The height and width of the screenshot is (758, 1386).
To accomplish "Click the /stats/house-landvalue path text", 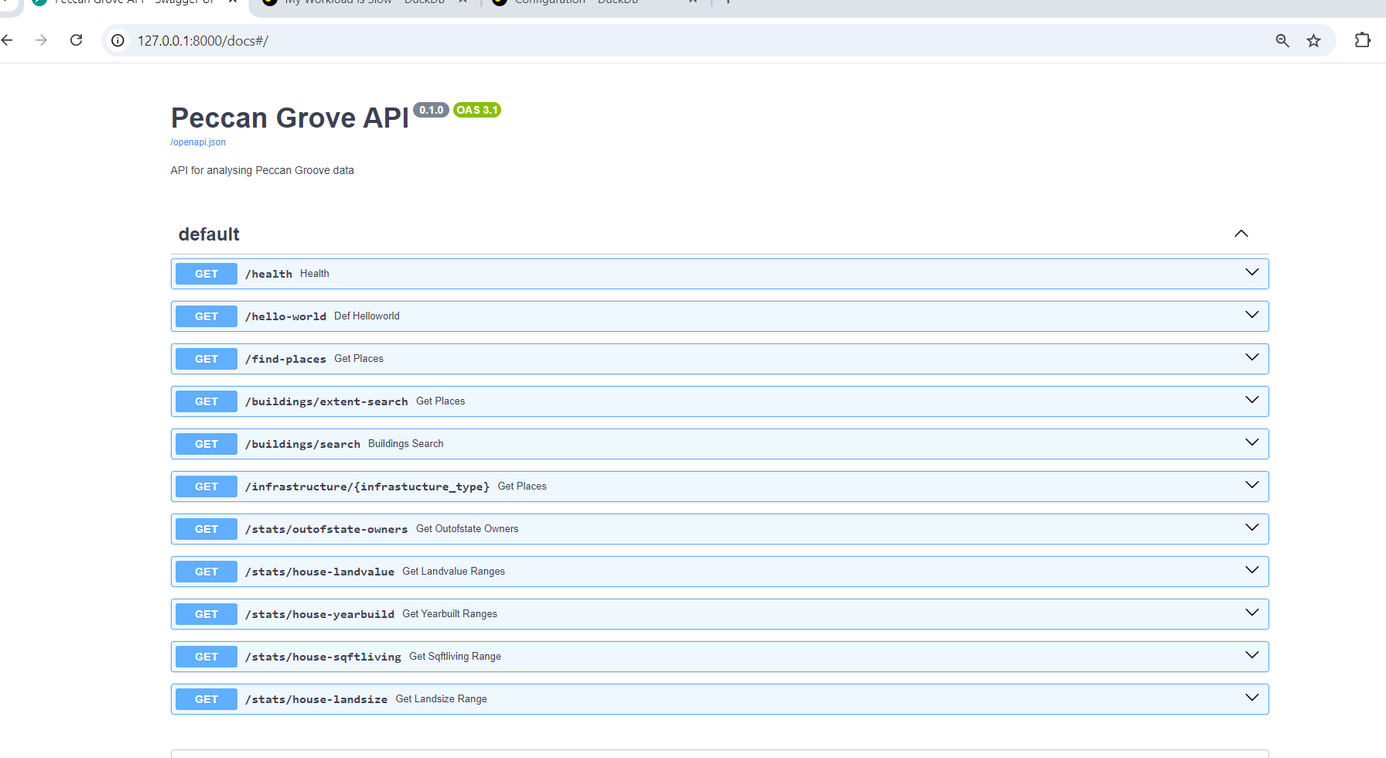I will click(x=319, y=572).
